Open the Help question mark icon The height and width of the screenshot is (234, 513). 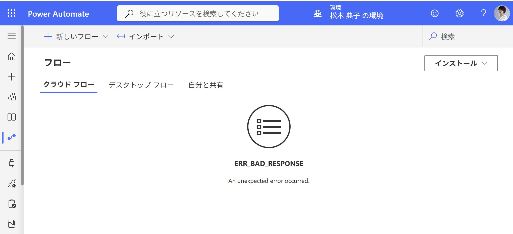coord(483,13)
